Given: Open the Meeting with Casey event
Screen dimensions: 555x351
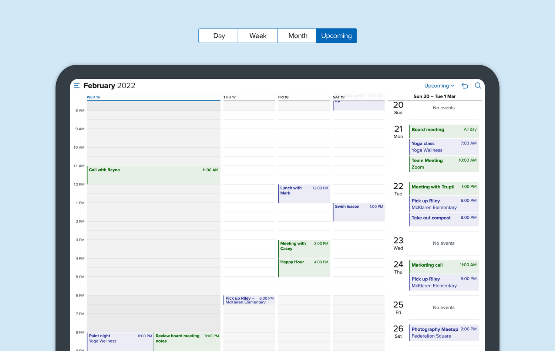Looking at the screenshot, I should (304, 248).
